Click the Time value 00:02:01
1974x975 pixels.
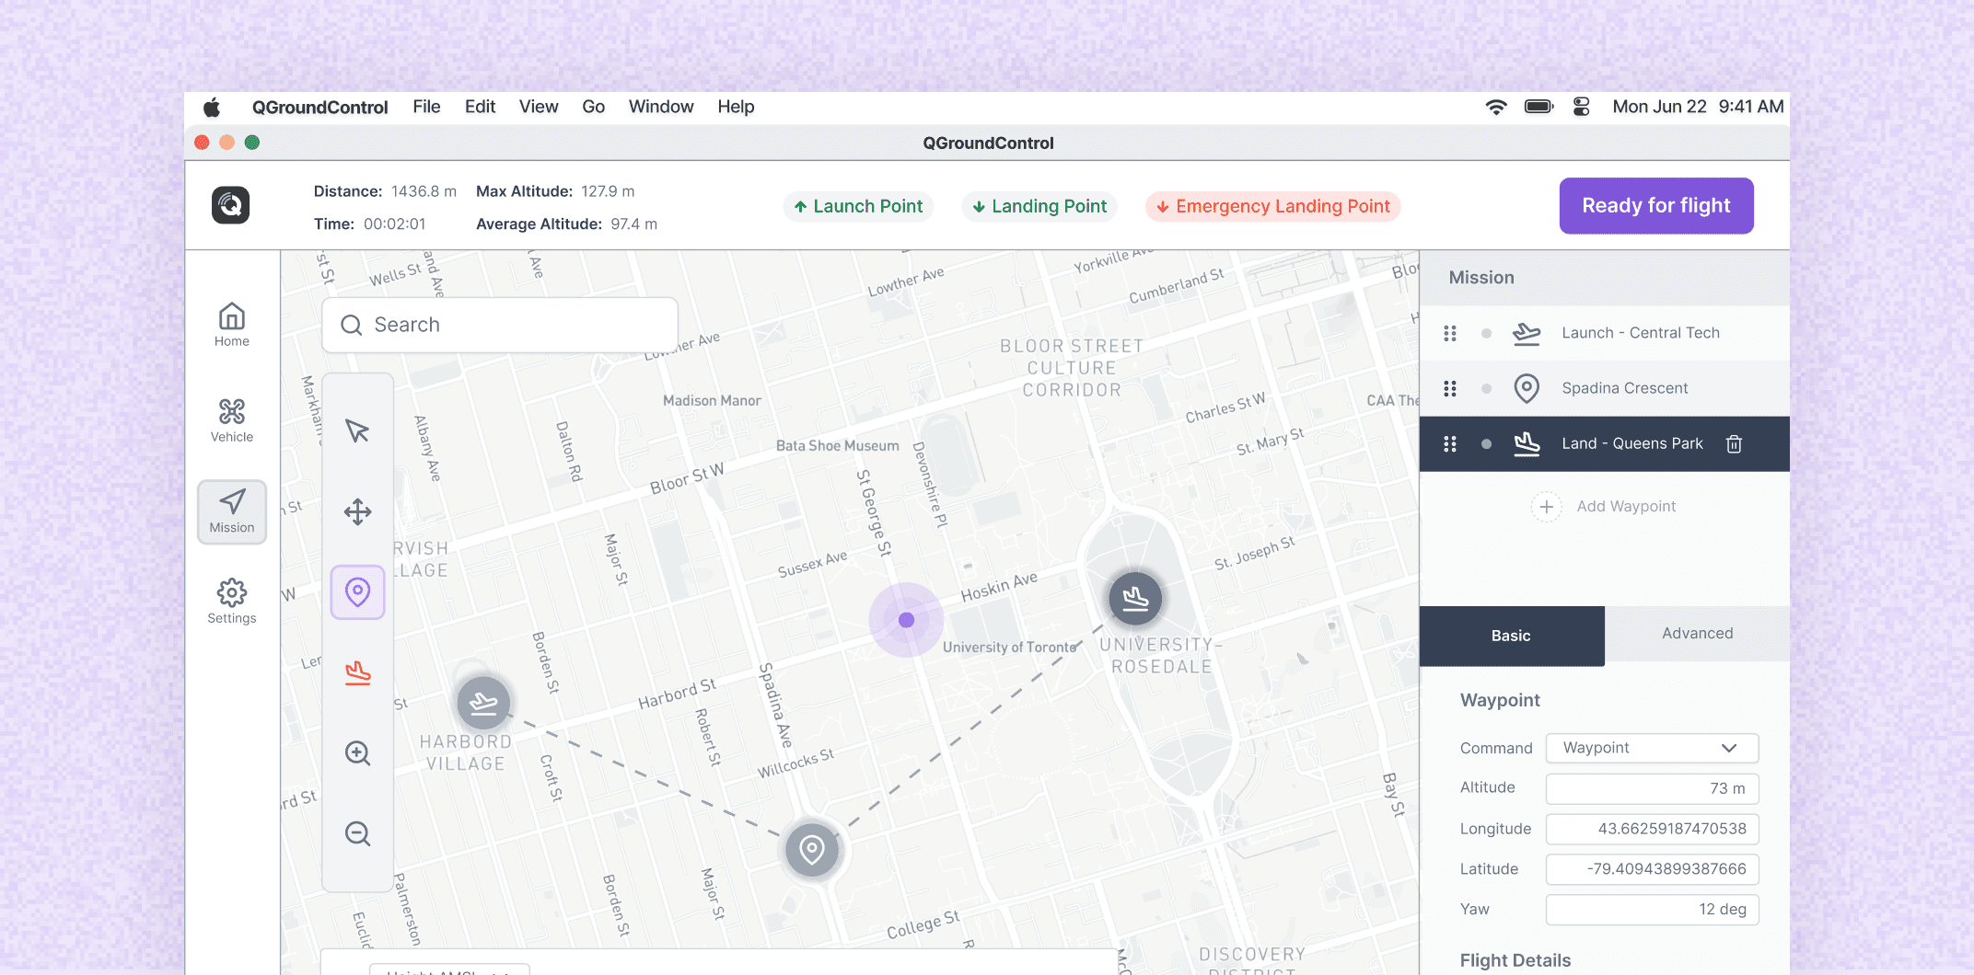394,224
